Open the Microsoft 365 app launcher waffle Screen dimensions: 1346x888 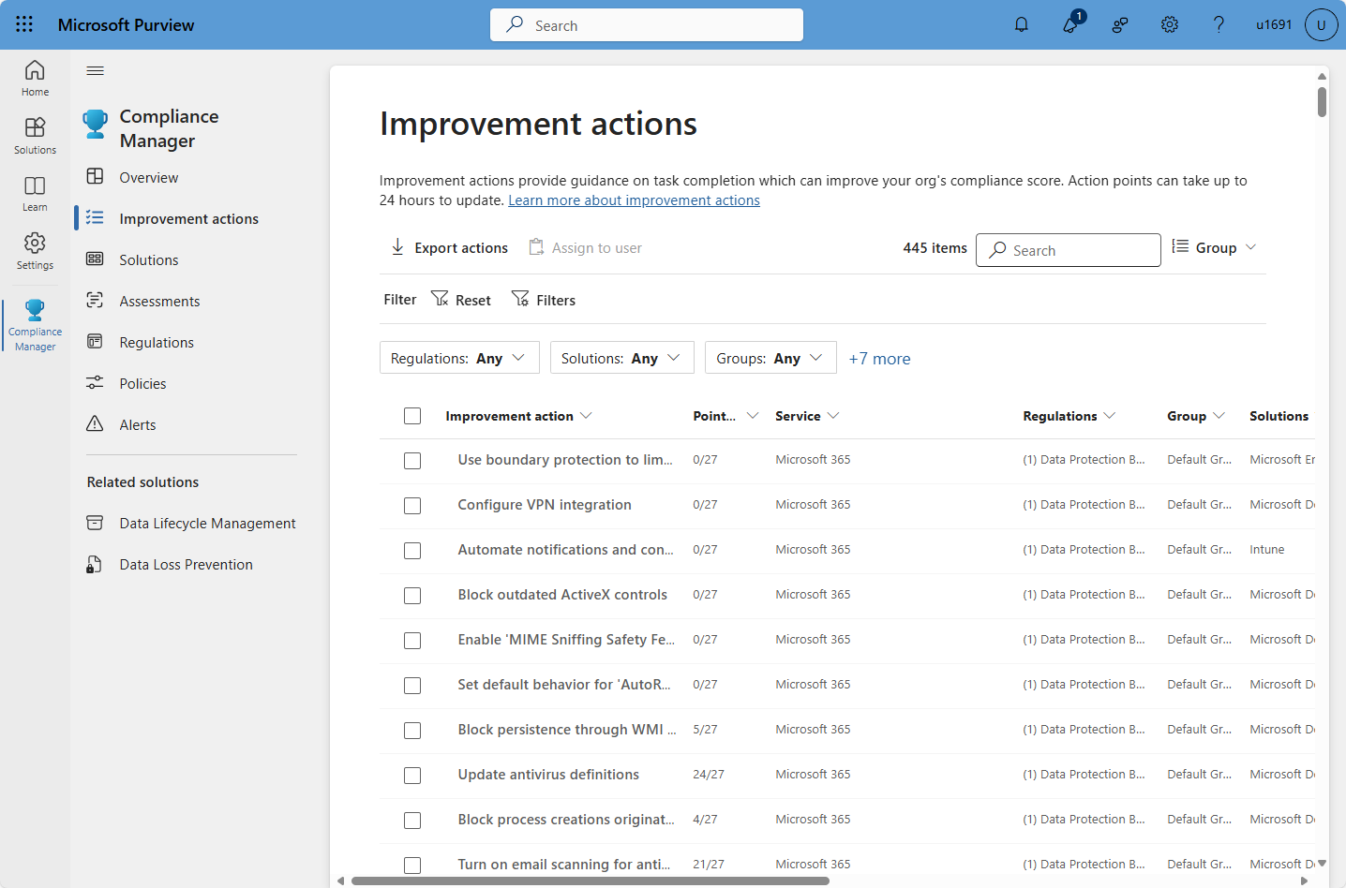pos(24,24)
